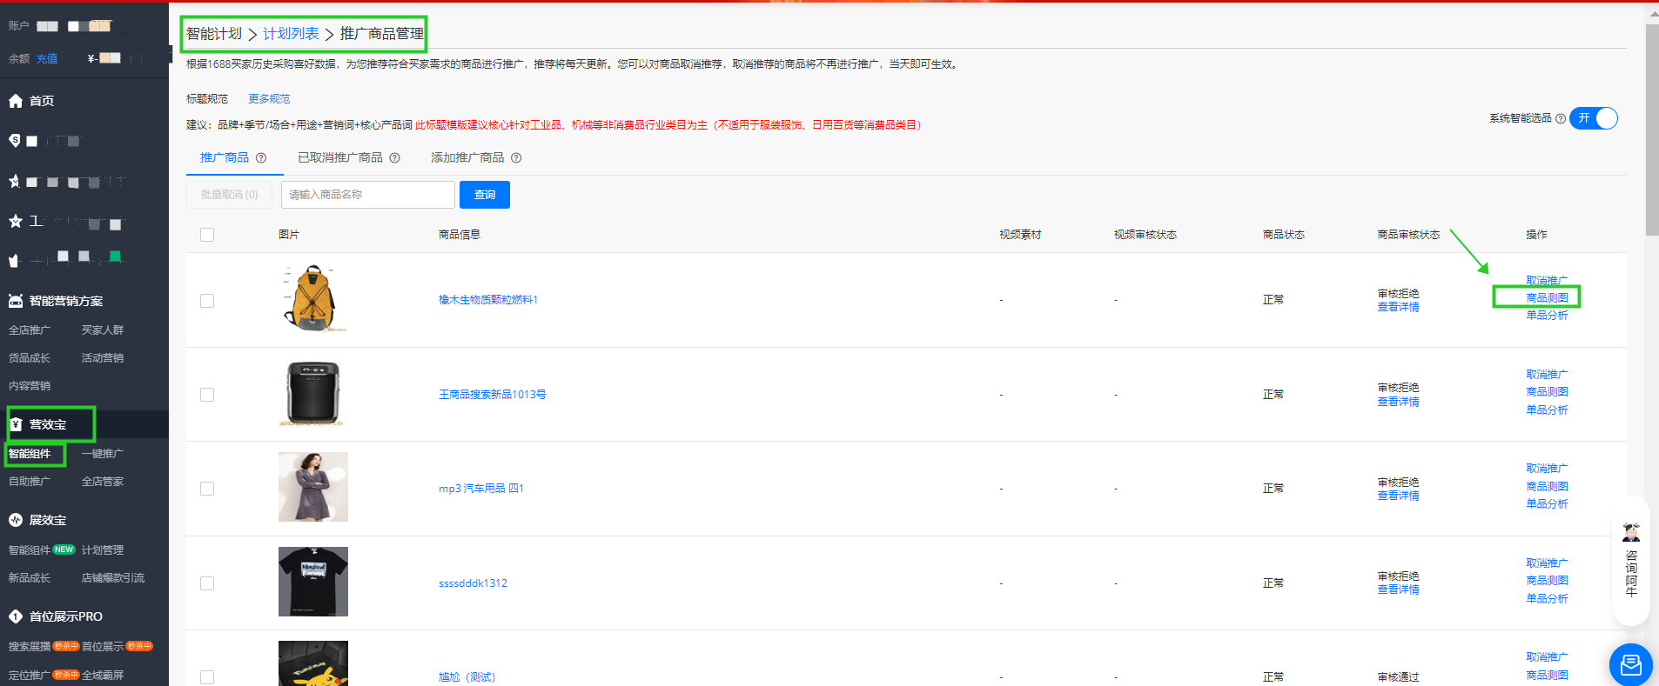Screen dimensions: 1659x686
Task: Switch to the 添加推广商品 tab
Action: 467,158
